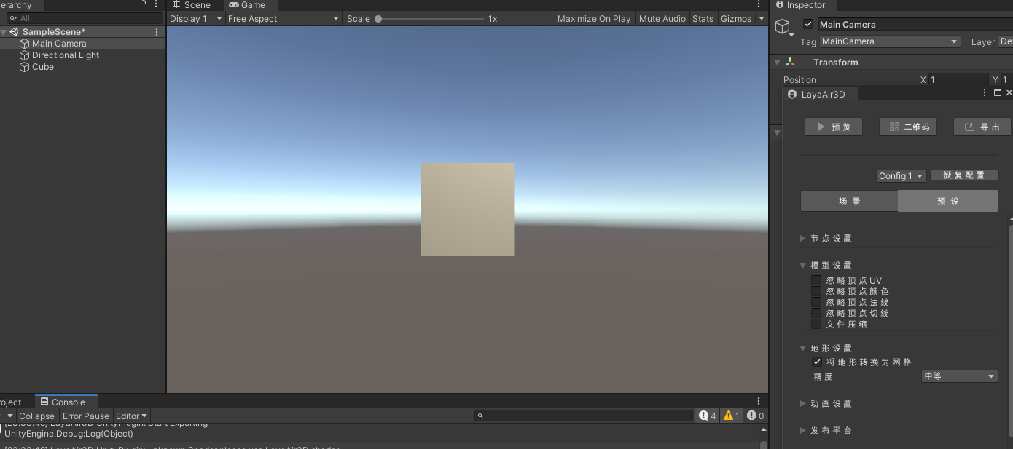
Task: Toggle Console Error Pause button
Action: coord(85,416)
